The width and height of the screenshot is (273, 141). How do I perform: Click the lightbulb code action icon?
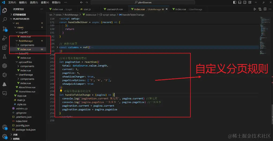[61, 91]
